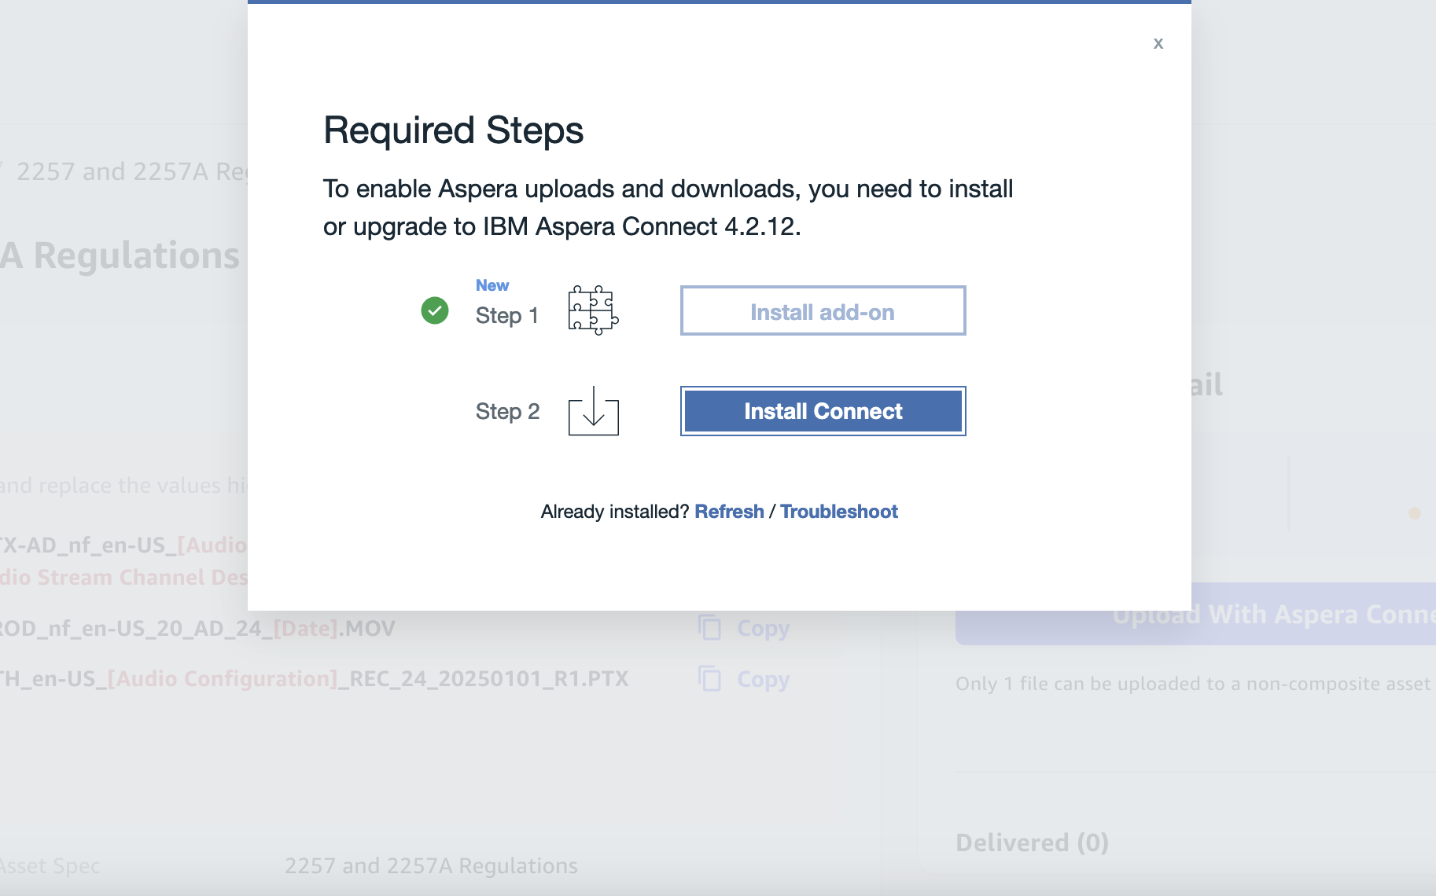Click the copy icon beside the .PTX filename
This screenshot has width=1436, height=896.
click(x=709, y=678)
